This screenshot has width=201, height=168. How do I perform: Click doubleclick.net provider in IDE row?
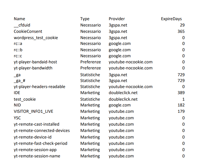coord(123,93)
